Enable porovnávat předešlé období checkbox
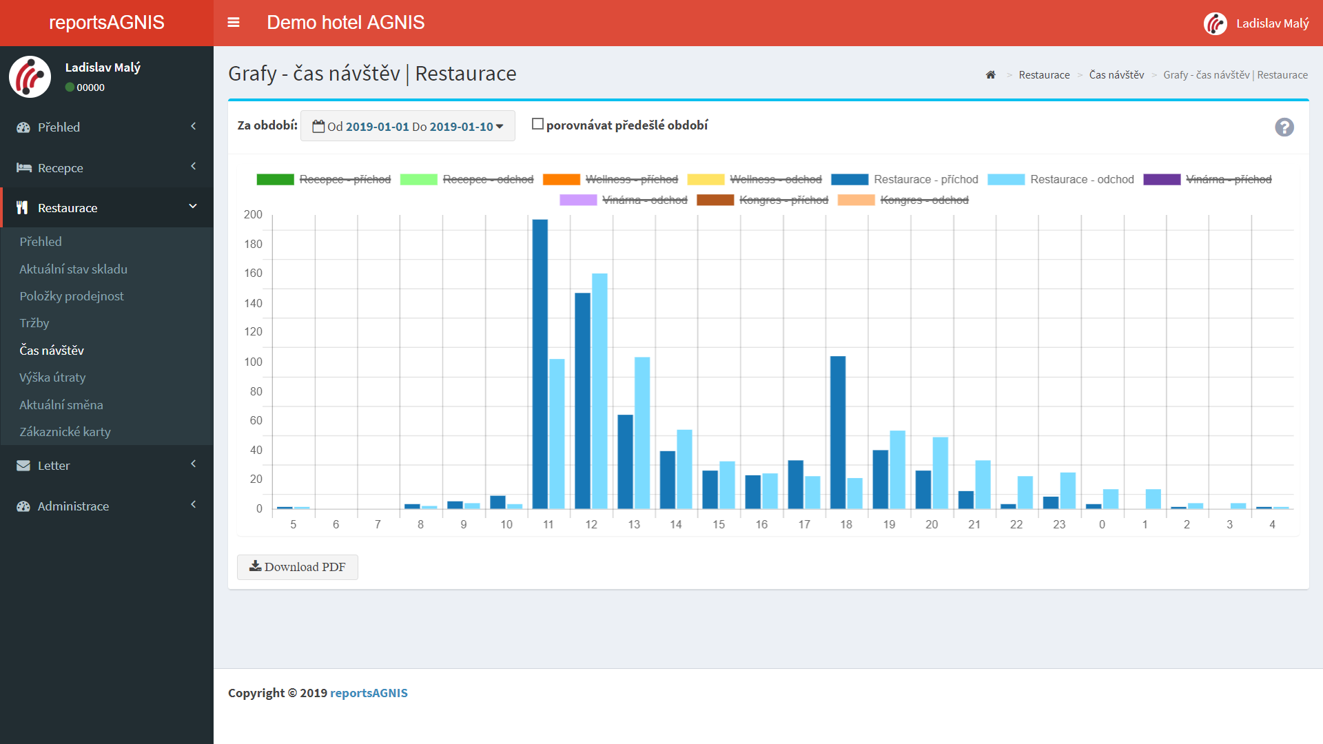This screenshot has width=1323, height=744. [x=537, y=125]
